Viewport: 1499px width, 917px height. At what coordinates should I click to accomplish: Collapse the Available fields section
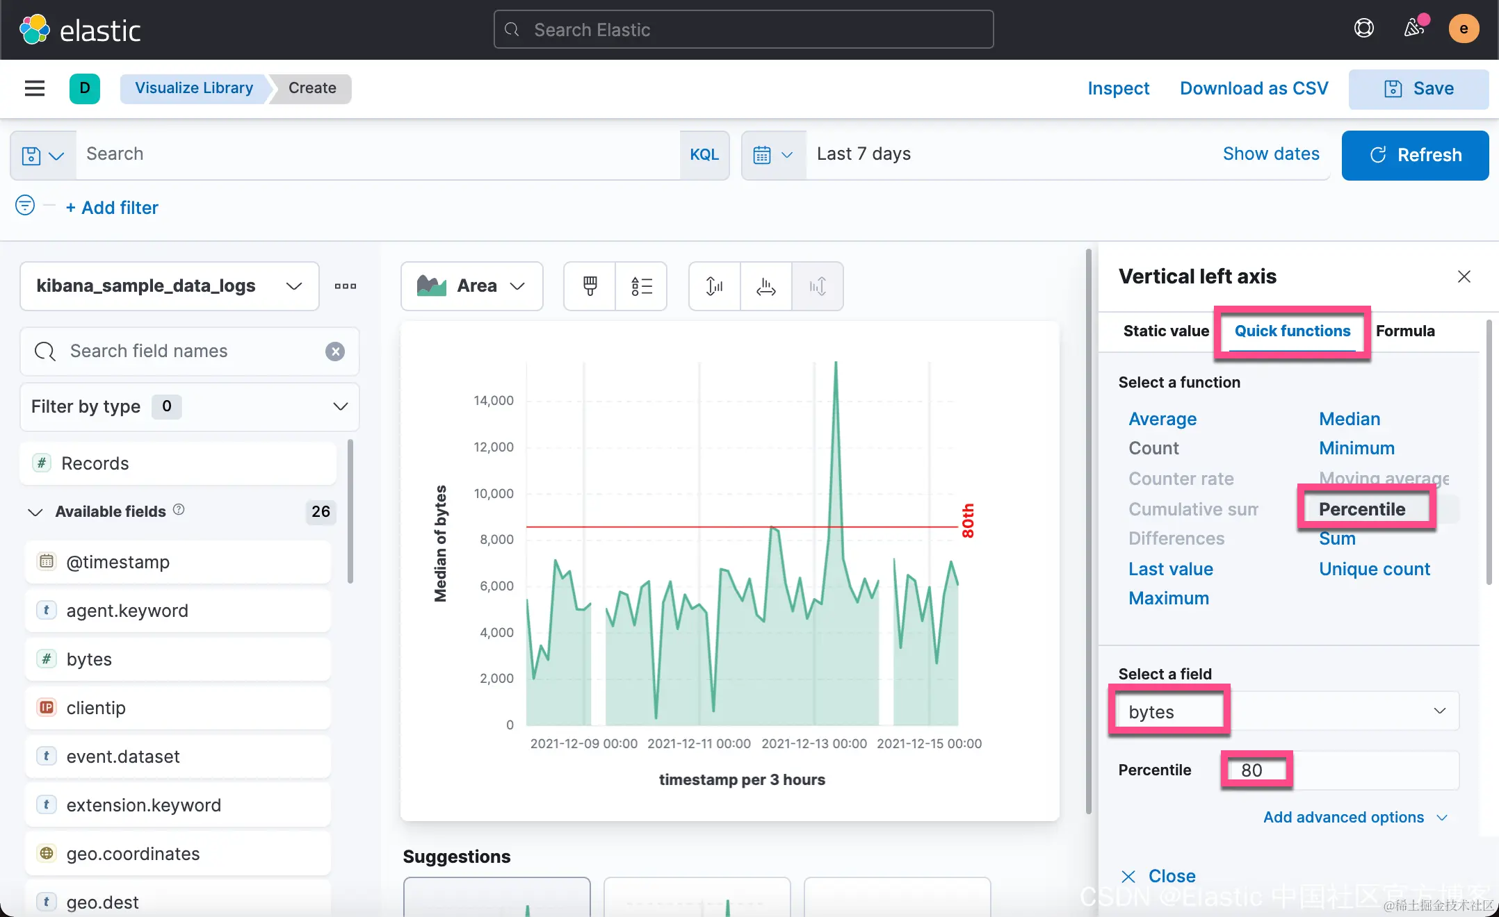(x=35, y=512)
